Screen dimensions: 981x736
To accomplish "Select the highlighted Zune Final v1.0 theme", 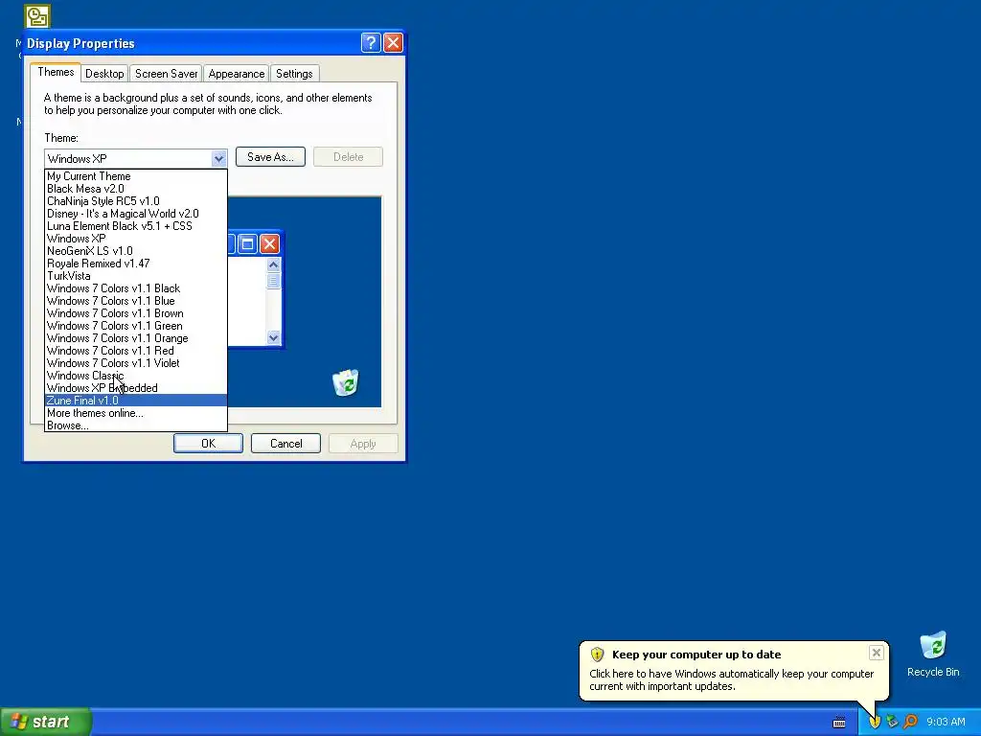I will [136, 401].
